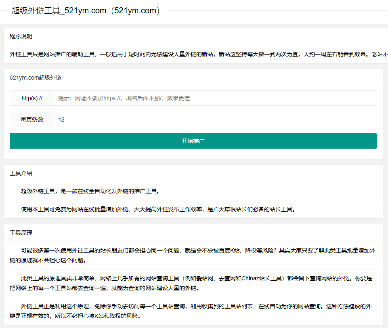Click the paragraph starting 使用本工具可免费
This screenshot has width=388, height=328.
coord(158,209)
